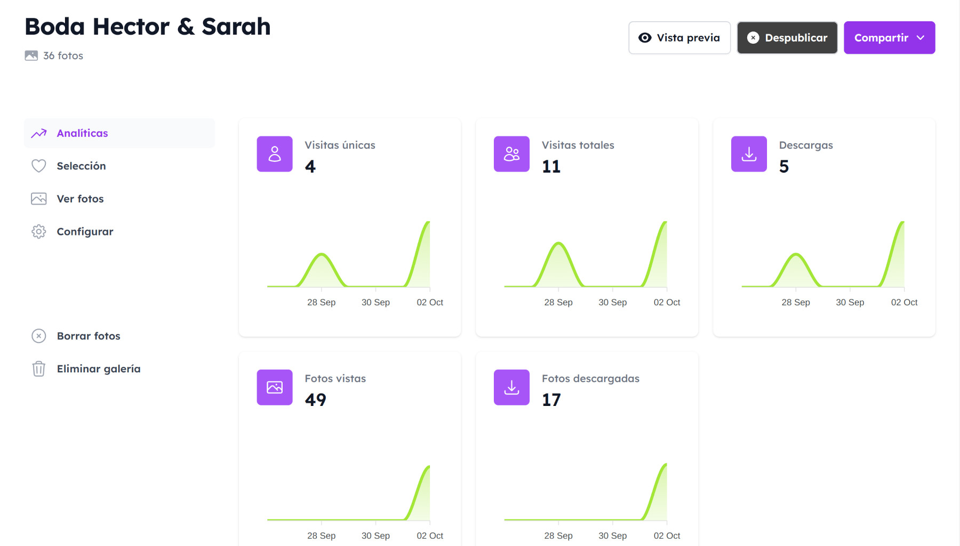
Task: Open the Configurar section
Action: pos(119,232)
